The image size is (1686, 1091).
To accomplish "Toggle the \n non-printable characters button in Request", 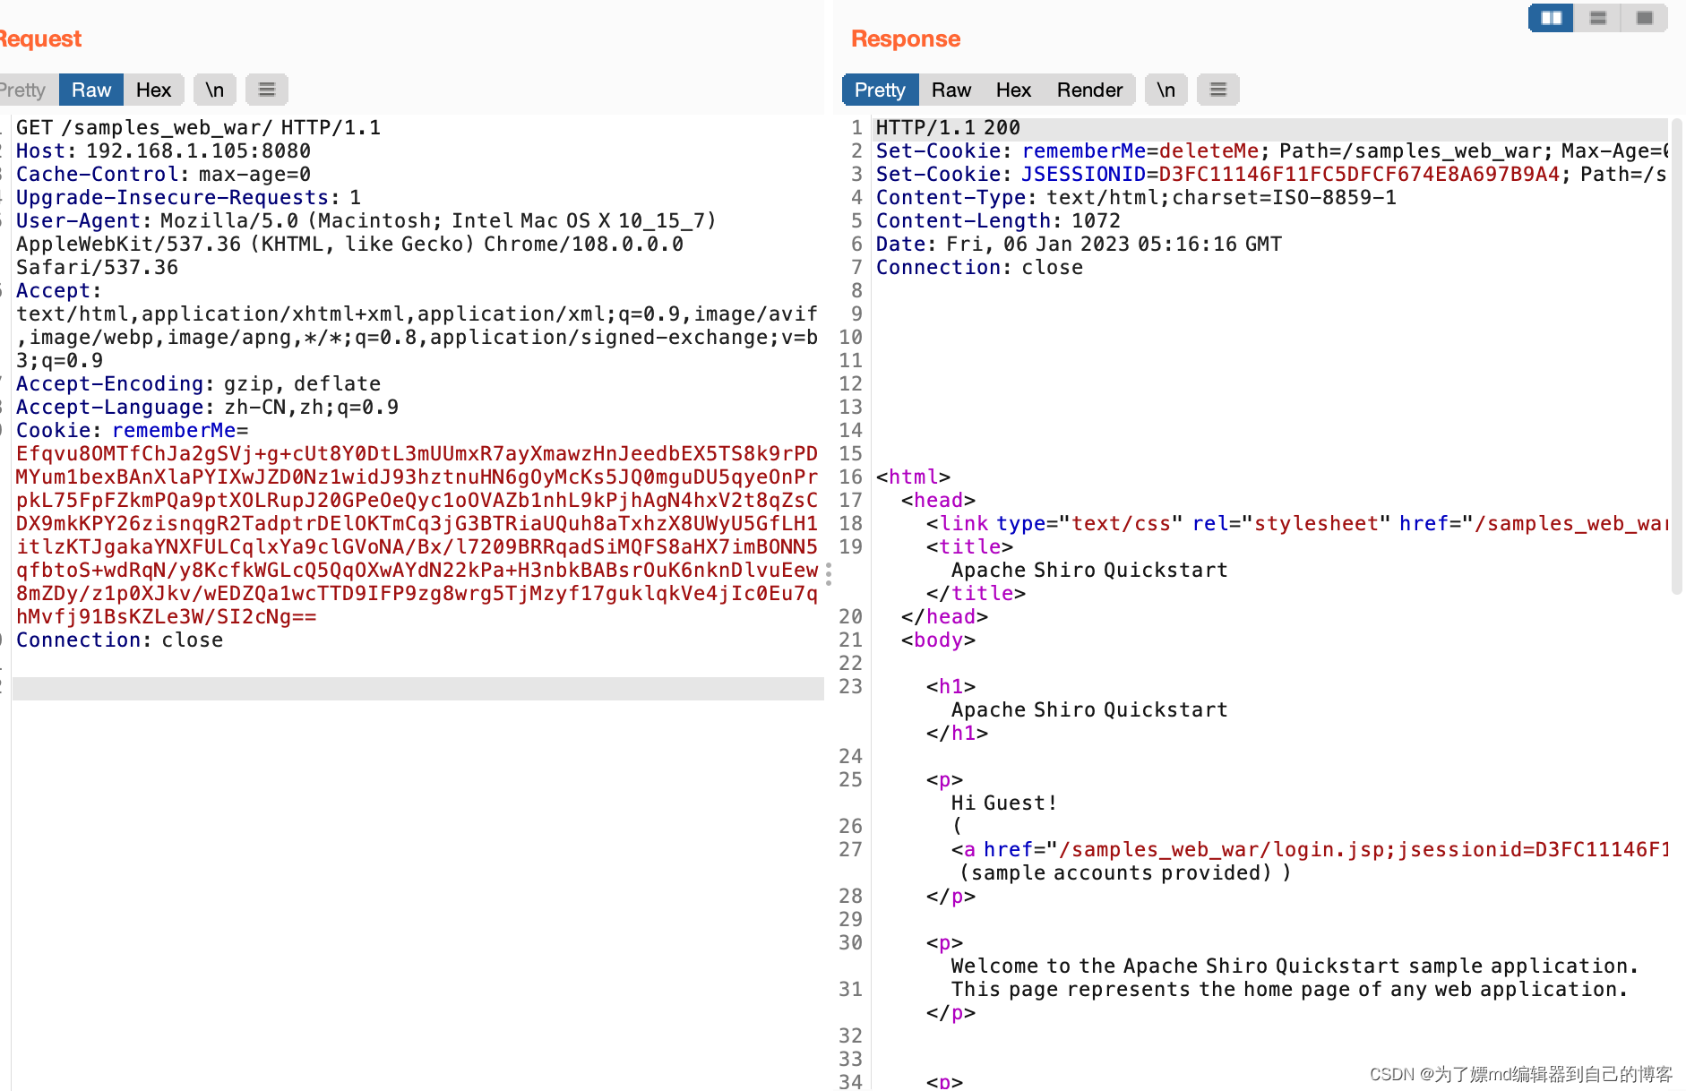I will click(214, 90).
